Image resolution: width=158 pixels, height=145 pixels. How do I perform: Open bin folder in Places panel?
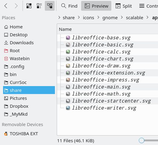pos(29,74)
